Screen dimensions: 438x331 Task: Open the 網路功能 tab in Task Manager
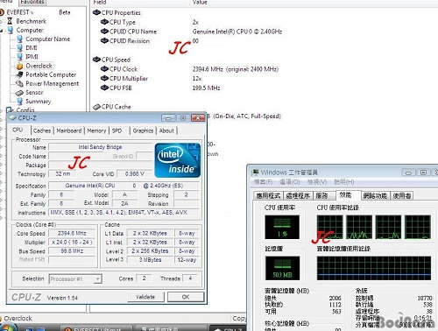coord(375,195)
